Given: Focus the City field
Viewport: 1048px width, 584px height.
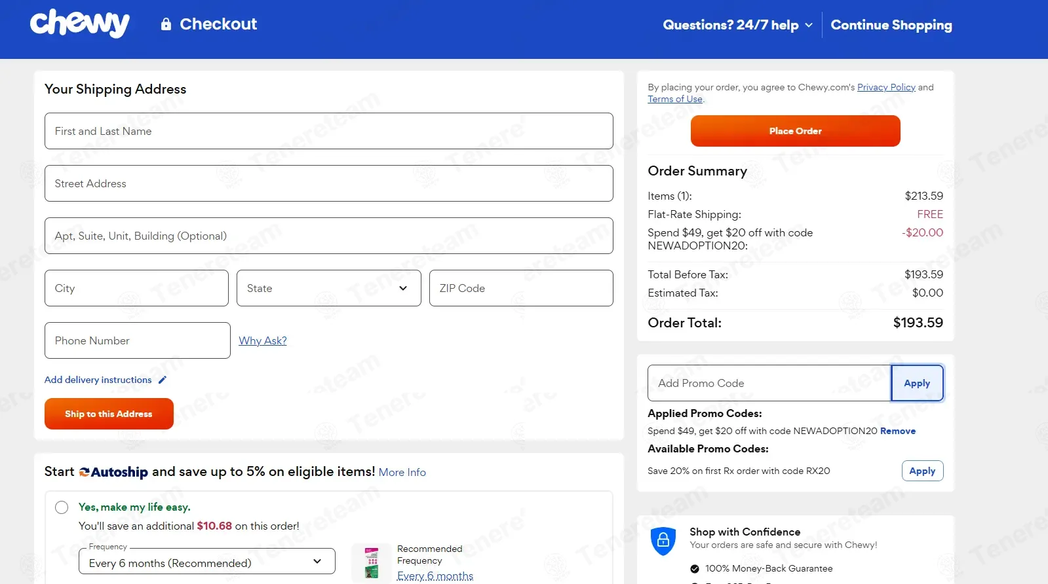Looking at the screenshot, I should (136, 288).
